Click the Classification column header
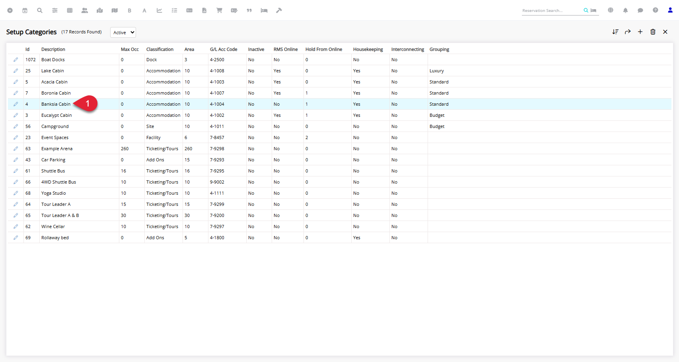Image resolution: width=679 pixels, height=362 pixels. (160, 49)
